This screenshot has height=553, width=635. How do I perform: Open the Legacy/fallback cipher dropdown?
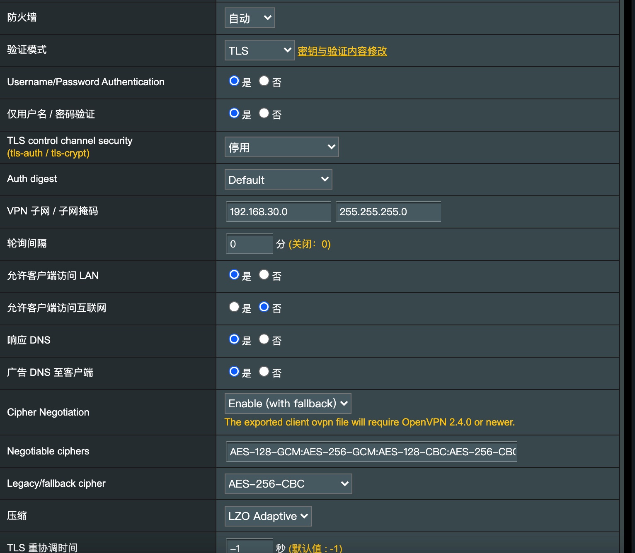click(x=288, y=483)
